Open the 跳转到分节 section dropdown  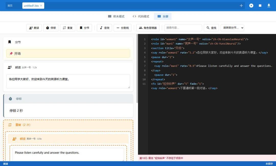[232, 28]
